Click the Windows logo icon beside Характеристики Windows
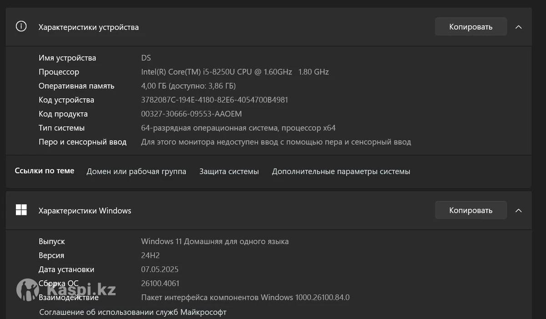Screen dimensions: 546x319 [21, 210]
